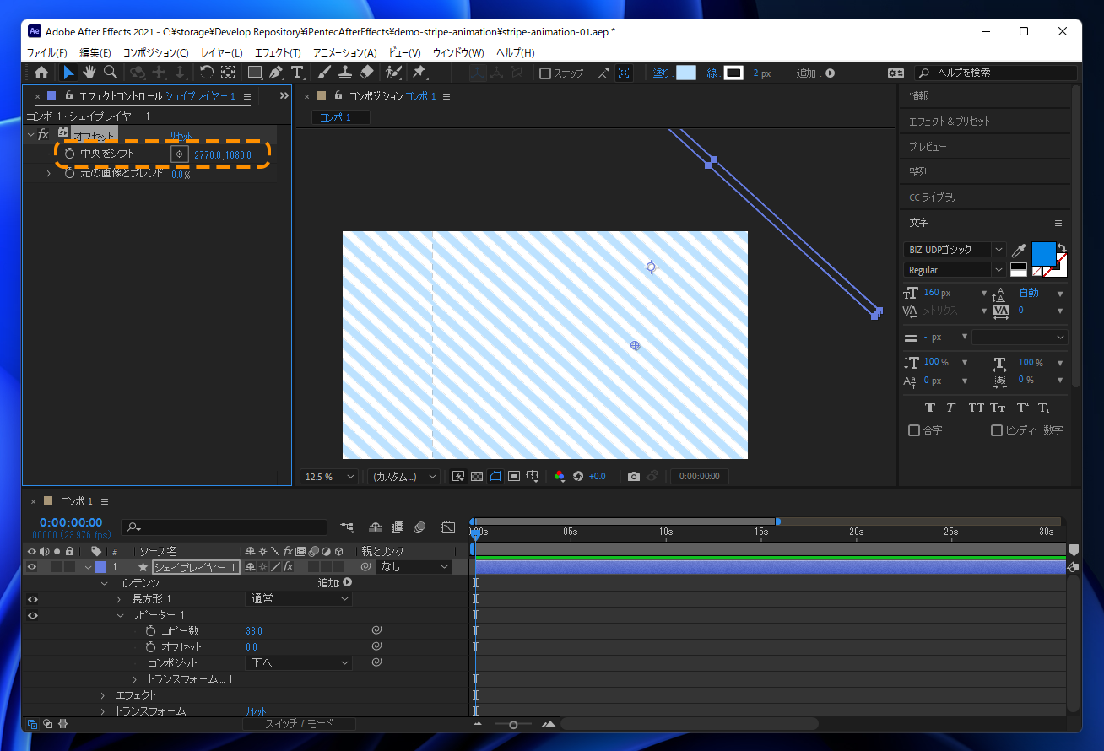Select the Eraser tool
The height and width of the screenshot is (751, 1104).
366,73
